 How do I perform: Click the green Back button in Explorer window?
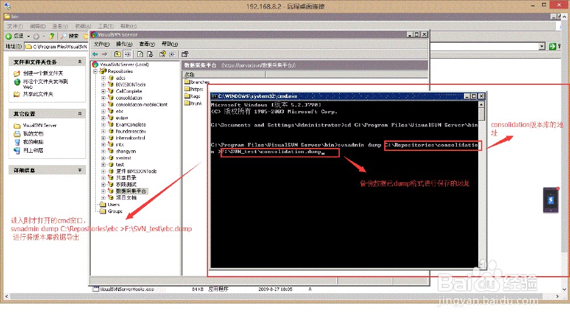[9, 36]
